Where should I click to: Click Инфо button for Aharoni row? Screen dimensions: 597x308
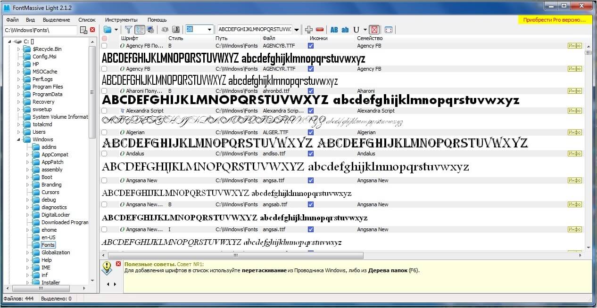tap(574, 91)
